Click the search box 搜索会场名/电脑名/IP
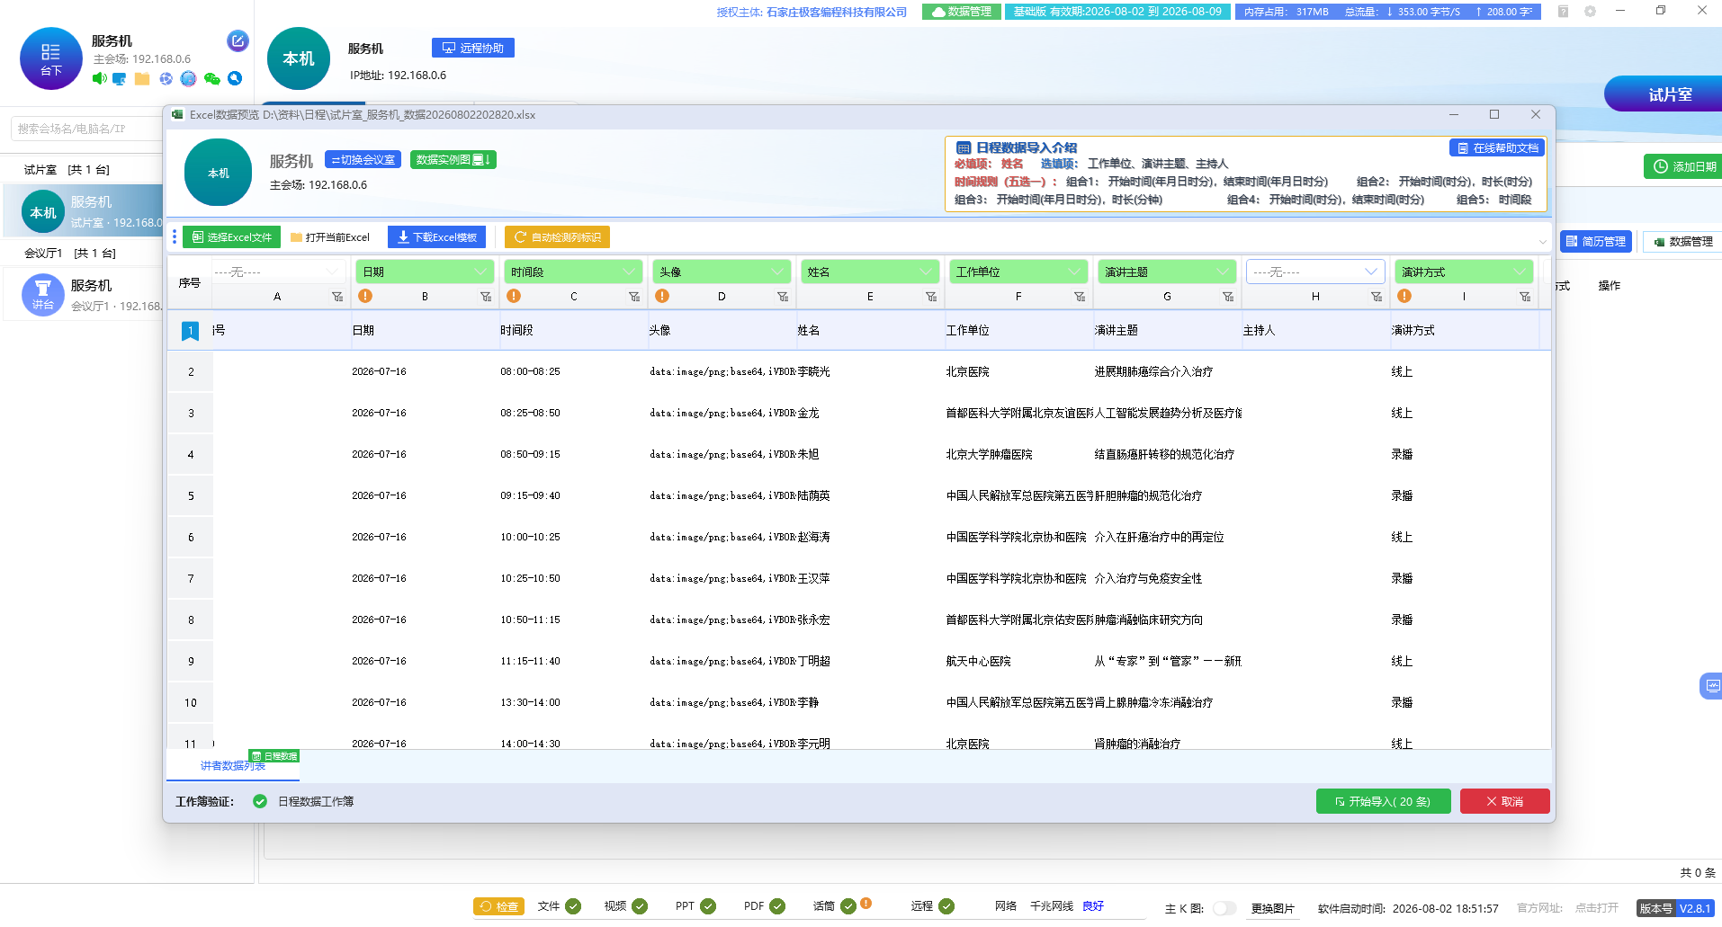This screenshot has width=1722, height=927. (86, 129)
